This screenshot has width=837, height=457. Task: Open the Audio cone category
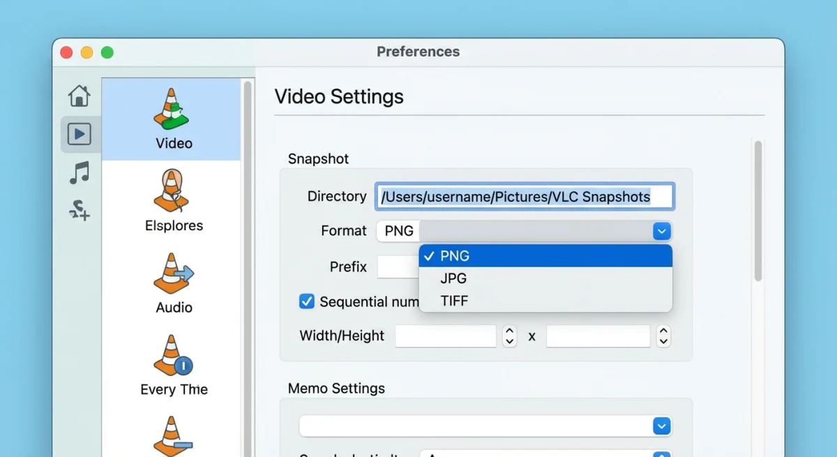point(173,283)
